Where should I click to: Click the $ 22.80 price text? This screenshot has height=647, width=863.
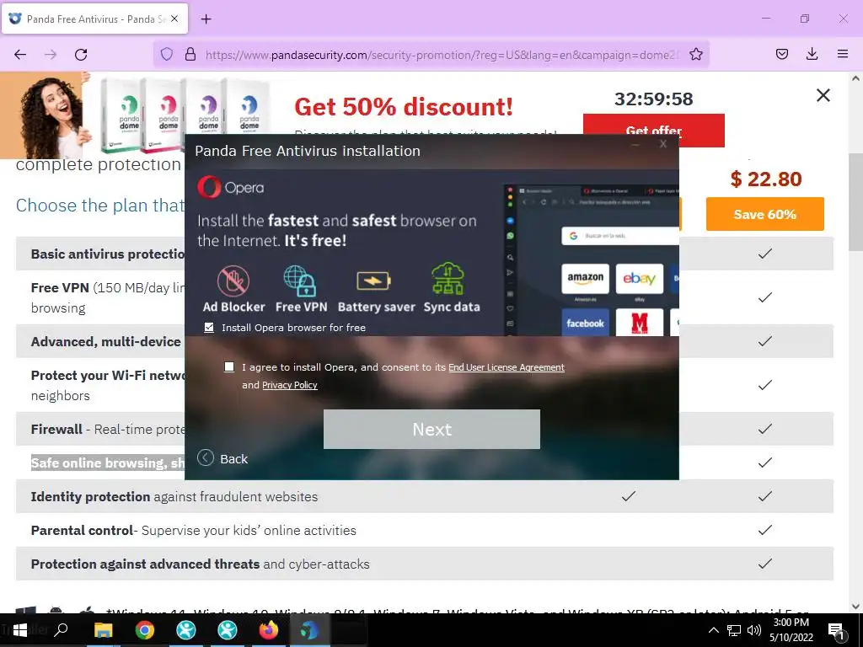coord(765,179)
